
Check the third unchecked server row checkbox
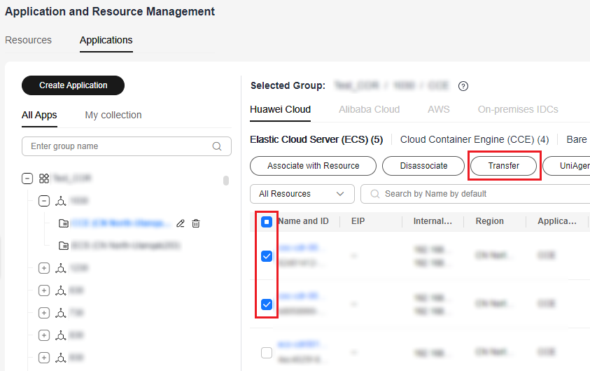pos(267,353)
